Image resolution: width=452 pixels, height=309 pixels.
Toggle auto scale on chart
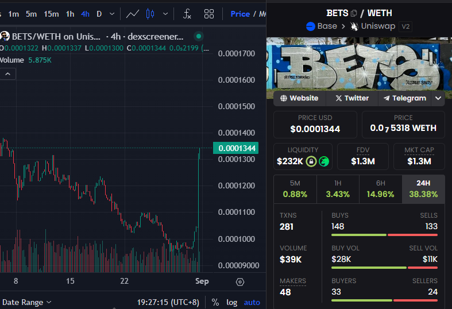coord(252,302)
